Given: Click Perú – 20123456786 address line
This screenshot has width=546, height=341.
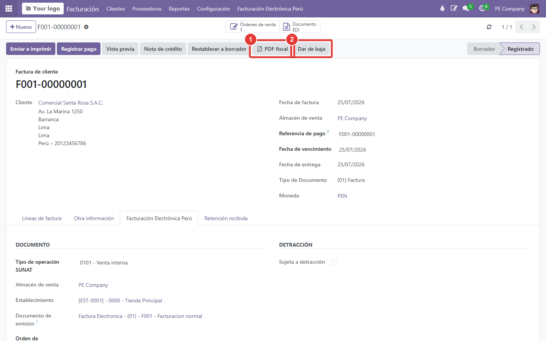Looking at the screenshot, I should (x=62, y=143).
